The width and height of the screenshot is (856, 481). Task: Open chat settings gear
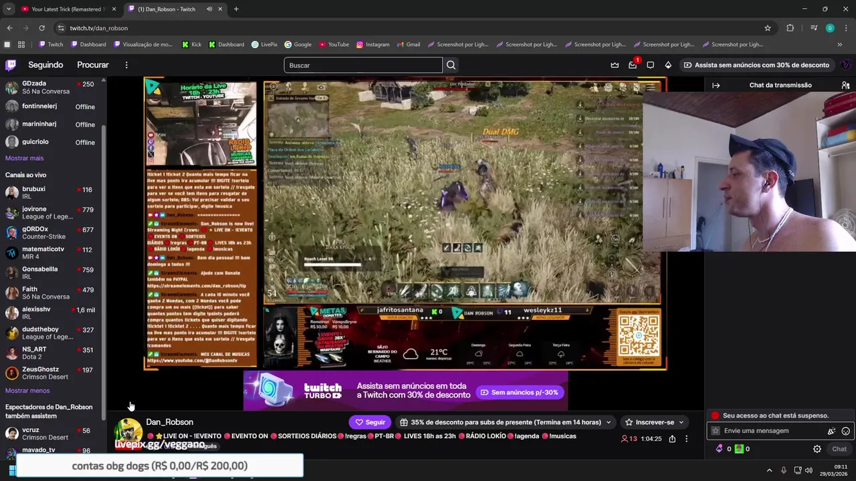pyautogui.click(x=817, y=449)
